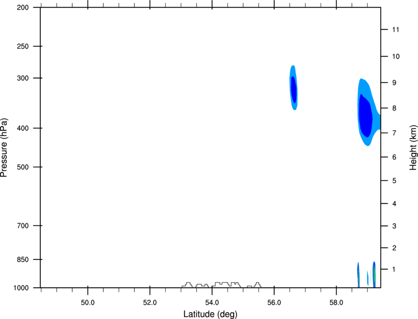Click the 'Latitude (deg)' axis title
This screenshot has height=319, width=418.
pyautogui.click(x=210, y=314)
